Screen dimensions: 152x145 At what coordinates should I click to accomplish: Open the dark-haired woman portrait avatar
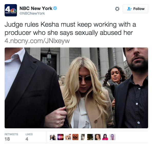pos(98,137)
